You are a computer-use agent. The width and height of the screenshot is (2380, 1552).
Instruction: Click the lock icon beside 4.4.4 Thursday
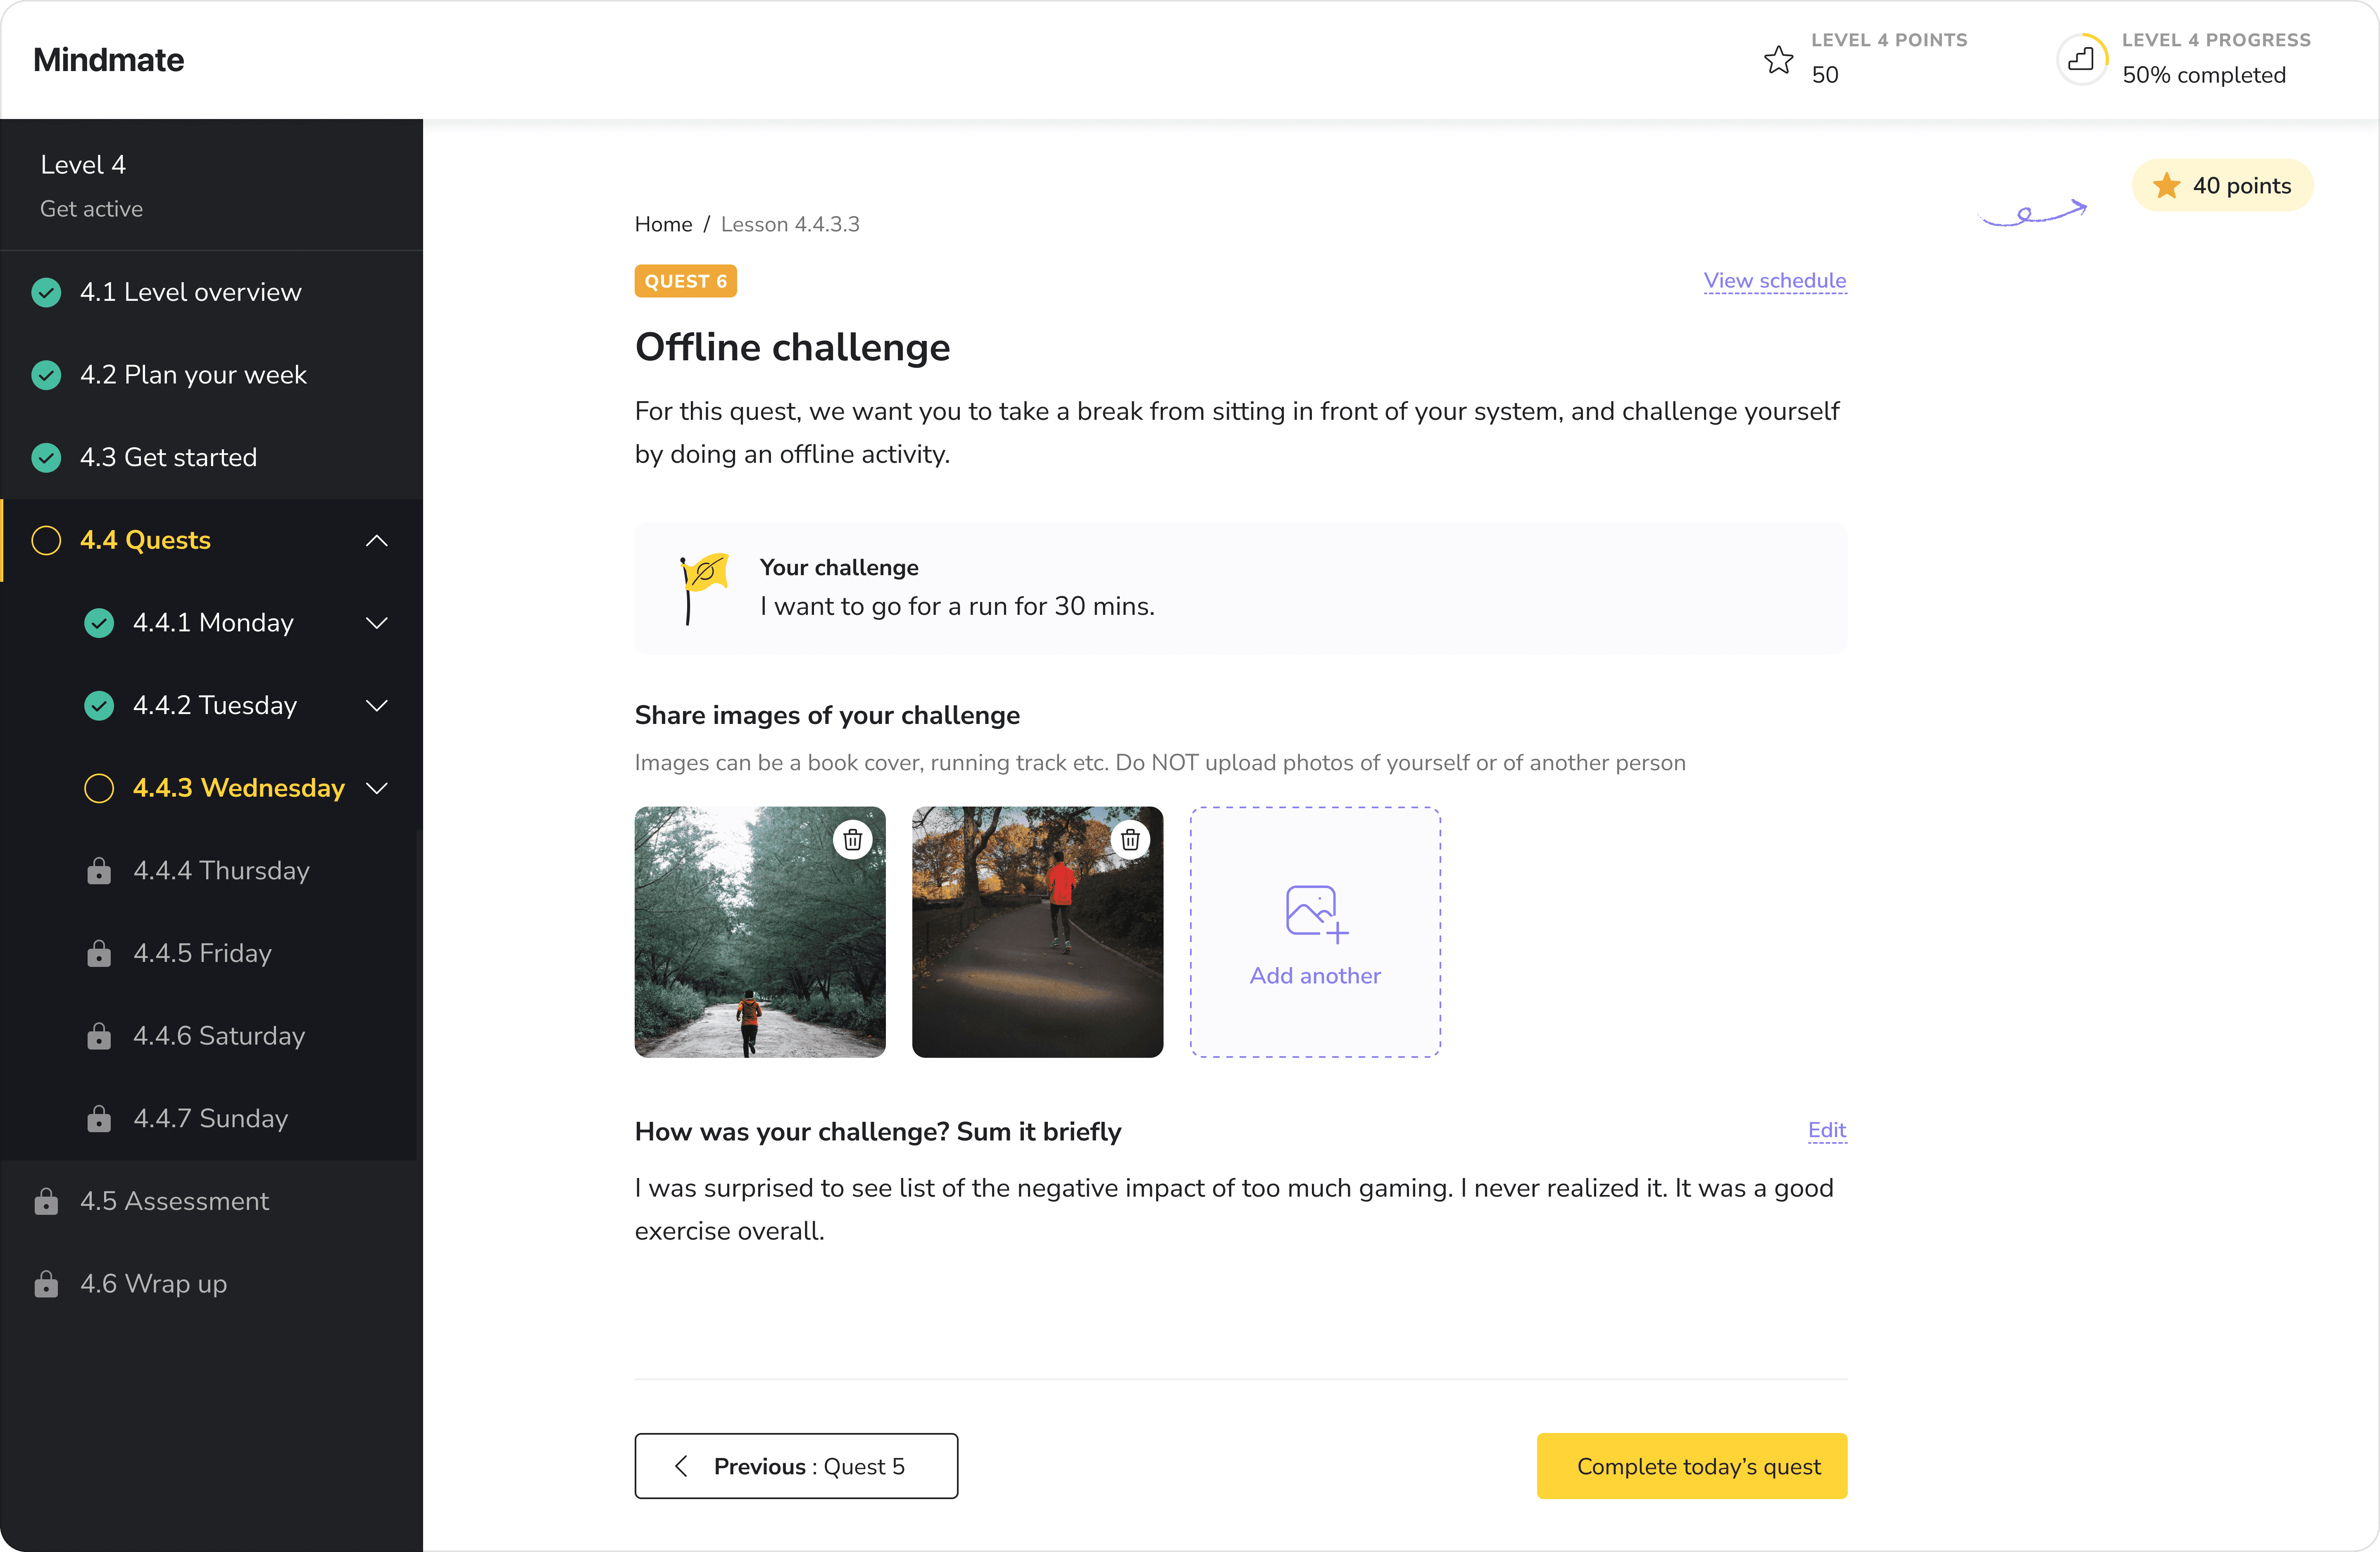[x=99, y=871]
